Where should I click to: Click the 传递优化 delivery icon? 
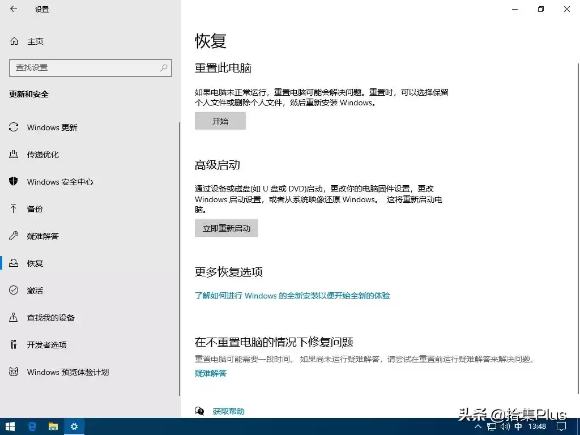[14, 154]
